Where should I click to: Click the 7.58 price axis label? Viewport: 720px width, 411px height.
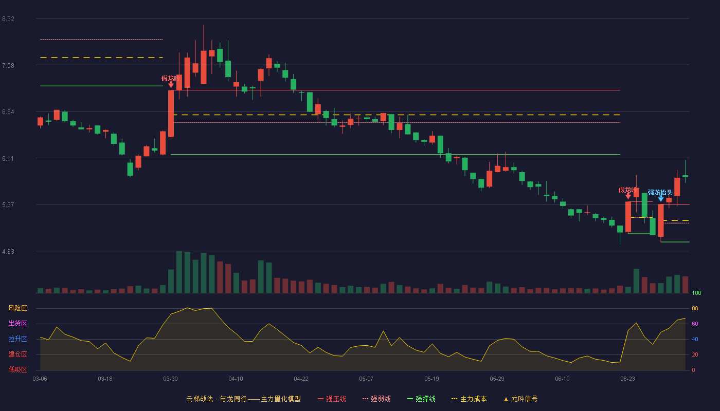(x=8, y=66)
